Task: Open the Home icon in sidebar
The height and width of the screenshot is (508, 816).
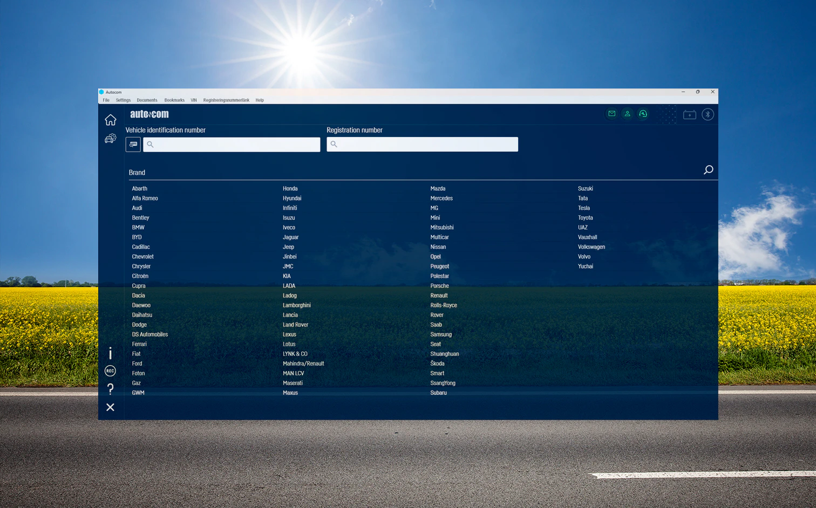Action: pos(111,120)
